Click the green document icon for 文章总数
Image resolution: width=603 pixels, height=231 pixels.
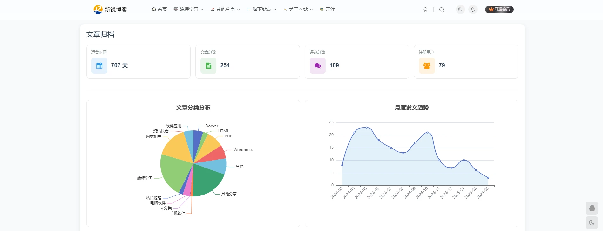[208, 66]
